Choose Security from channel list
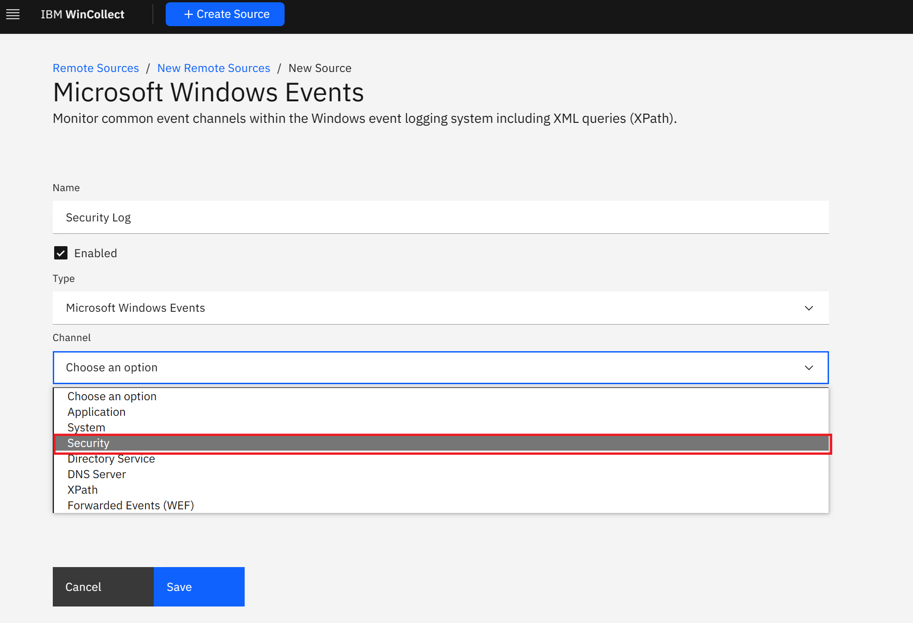 point(89,443)
